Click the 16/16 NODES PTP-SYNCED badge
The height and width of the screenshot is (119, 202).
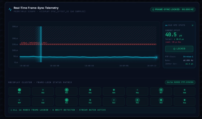coord(180,82)
